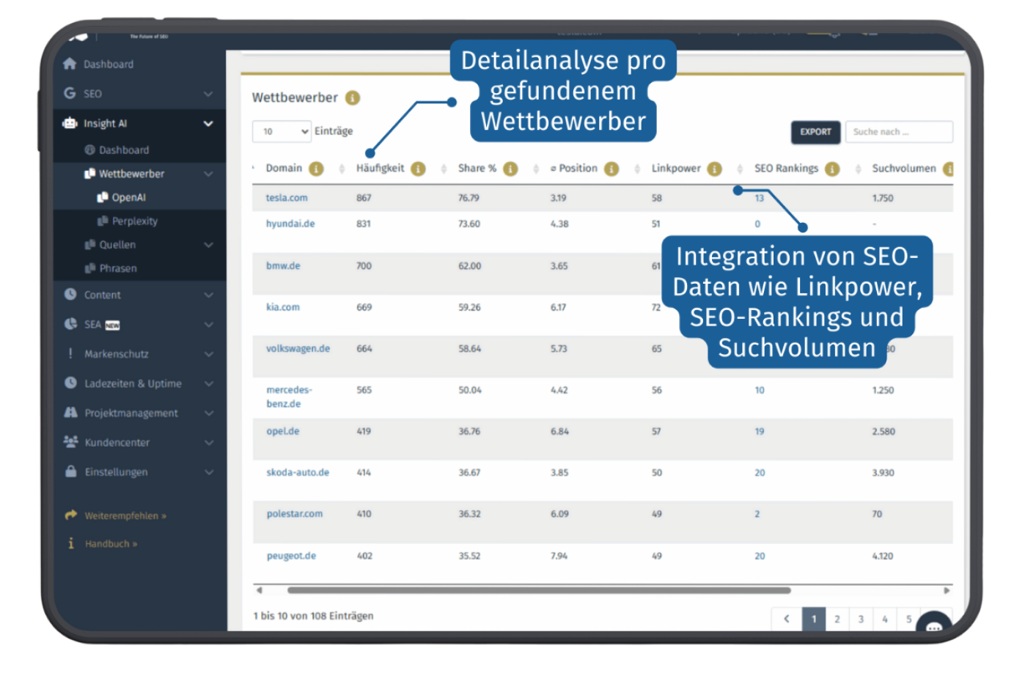Collapse the Wettbewerber submenu chevron
The height and width of the screenshot is (673, 1025).
tap(207, 174)
